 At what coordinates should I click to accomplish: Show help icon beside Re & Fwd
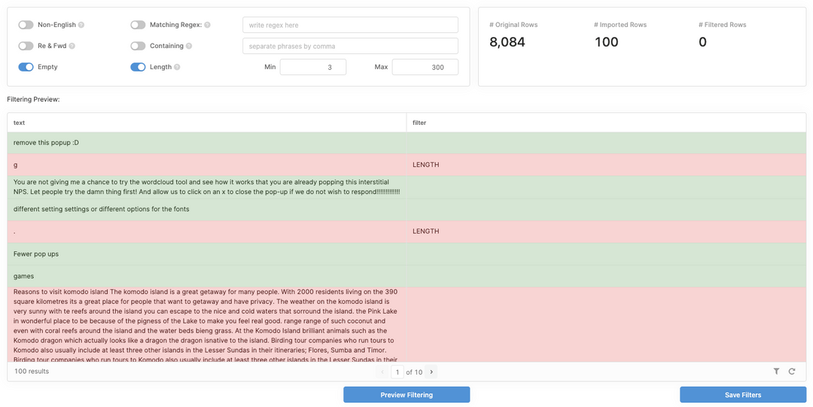click(72, 46)
